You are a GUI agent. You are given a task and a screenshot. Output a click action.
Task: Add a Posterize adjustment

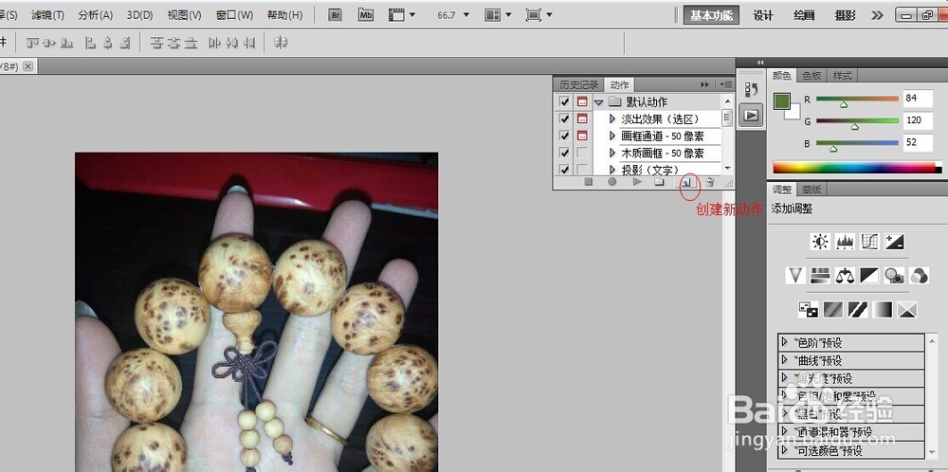click(833, 310)
